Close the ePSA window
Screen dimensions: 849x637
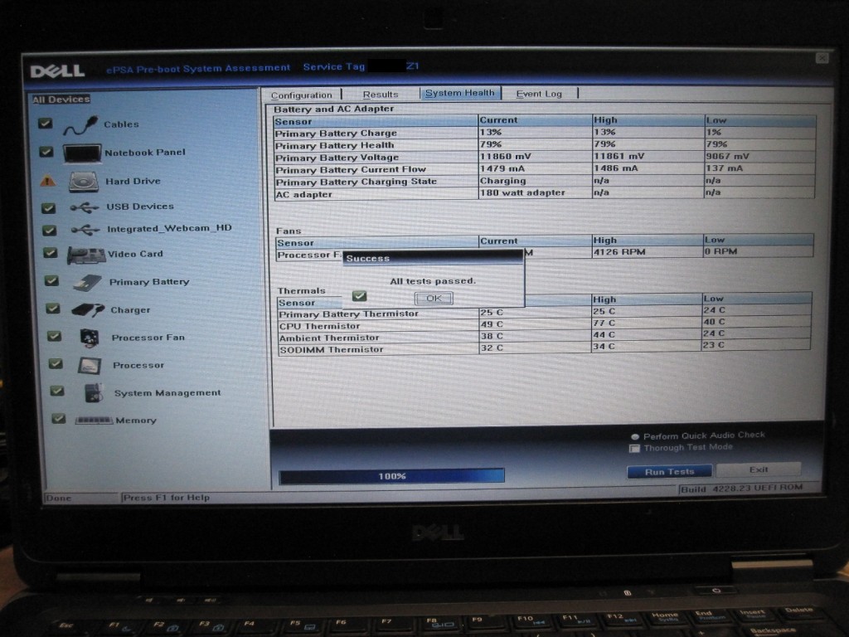(822, 58)
